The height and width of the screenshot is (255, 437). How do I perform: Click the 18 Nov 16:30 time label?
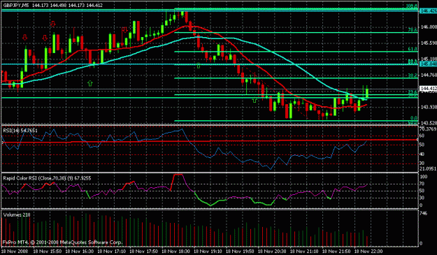coord(80,251)
